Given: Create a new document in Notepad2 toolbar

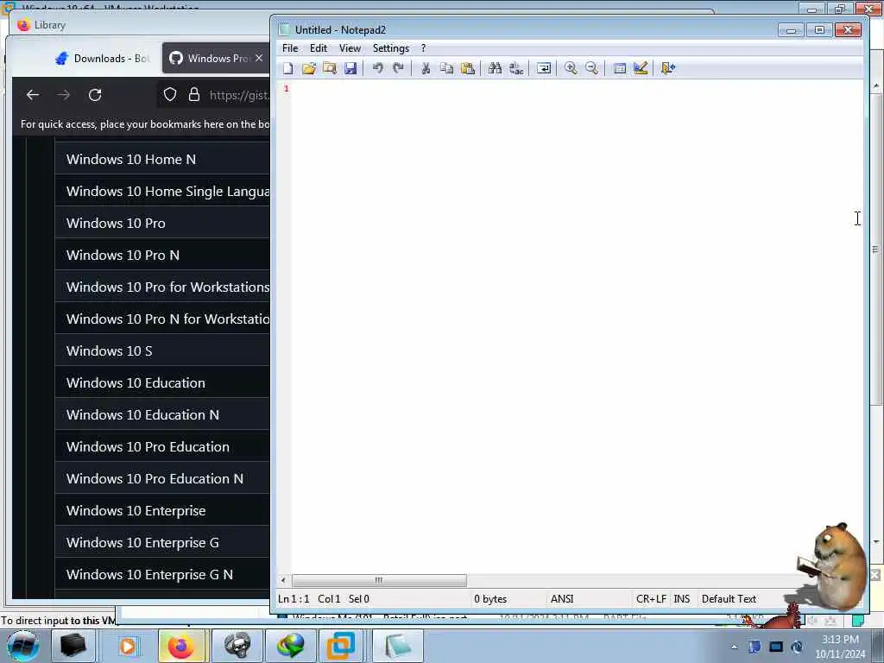Looking at the screenshot, I should [x=288, y=68].
